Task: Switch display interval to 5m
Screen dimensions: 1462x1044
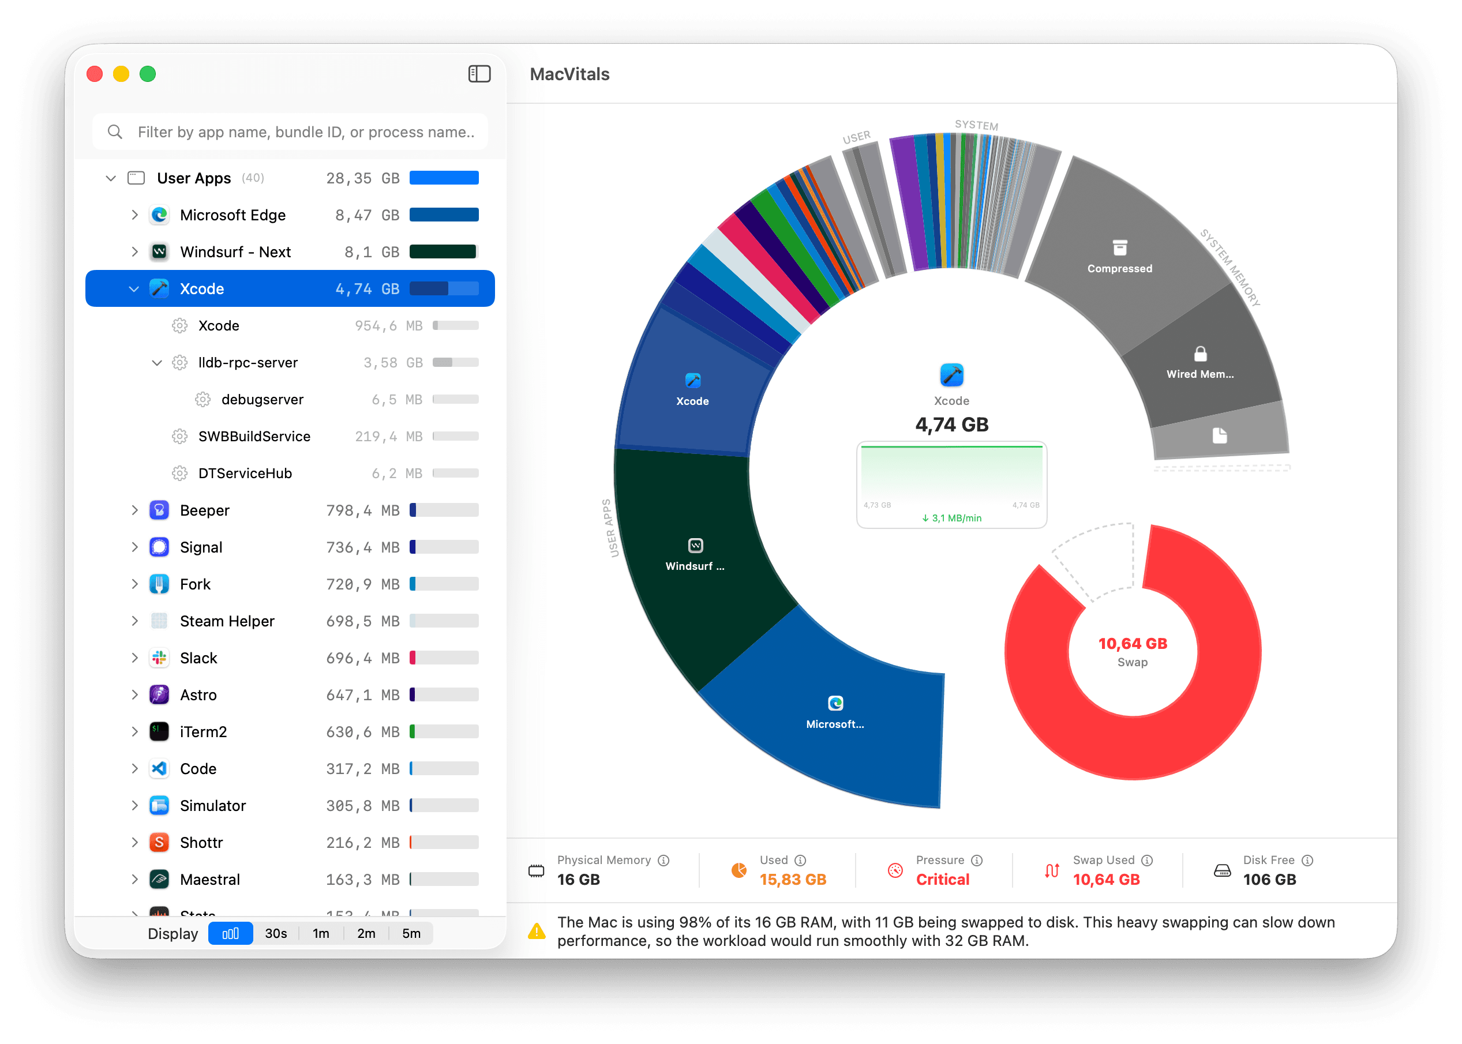Action: 411,933
